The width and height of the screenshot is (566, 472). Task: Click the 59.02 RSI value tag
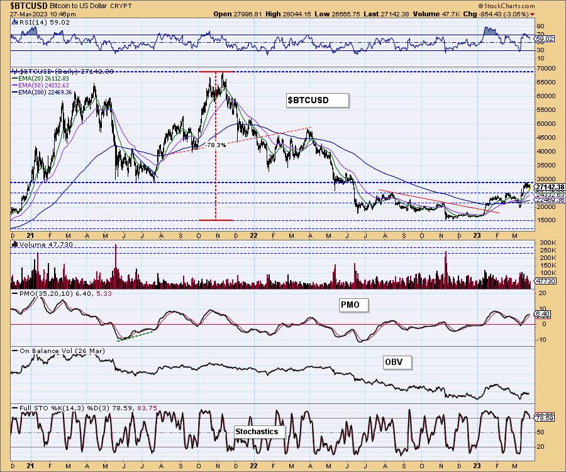coord(545,38)
